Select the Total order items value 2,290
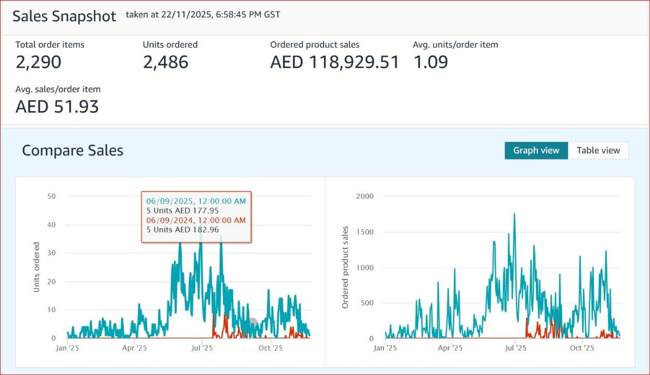This screenshot has width=650, height=375. click(x=39, y=62)
